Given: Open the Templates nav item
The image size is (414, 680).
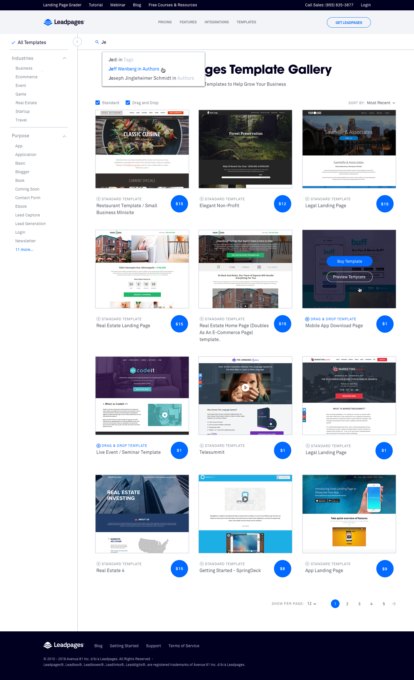Looking at the screenshot, I should (246, 22).
